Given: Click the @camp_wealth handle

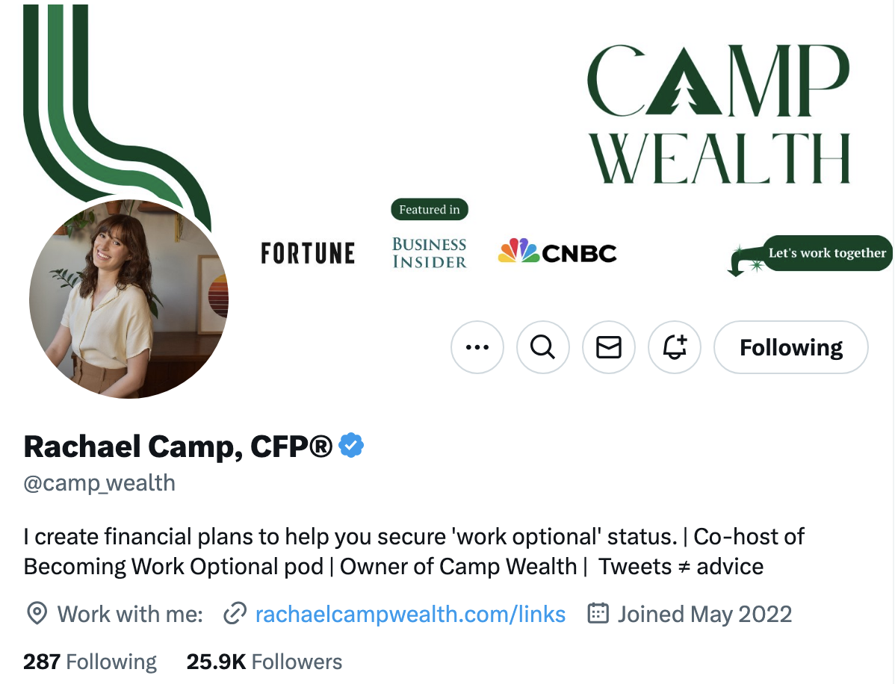Looking at the screenshot, I should point(99,483).
